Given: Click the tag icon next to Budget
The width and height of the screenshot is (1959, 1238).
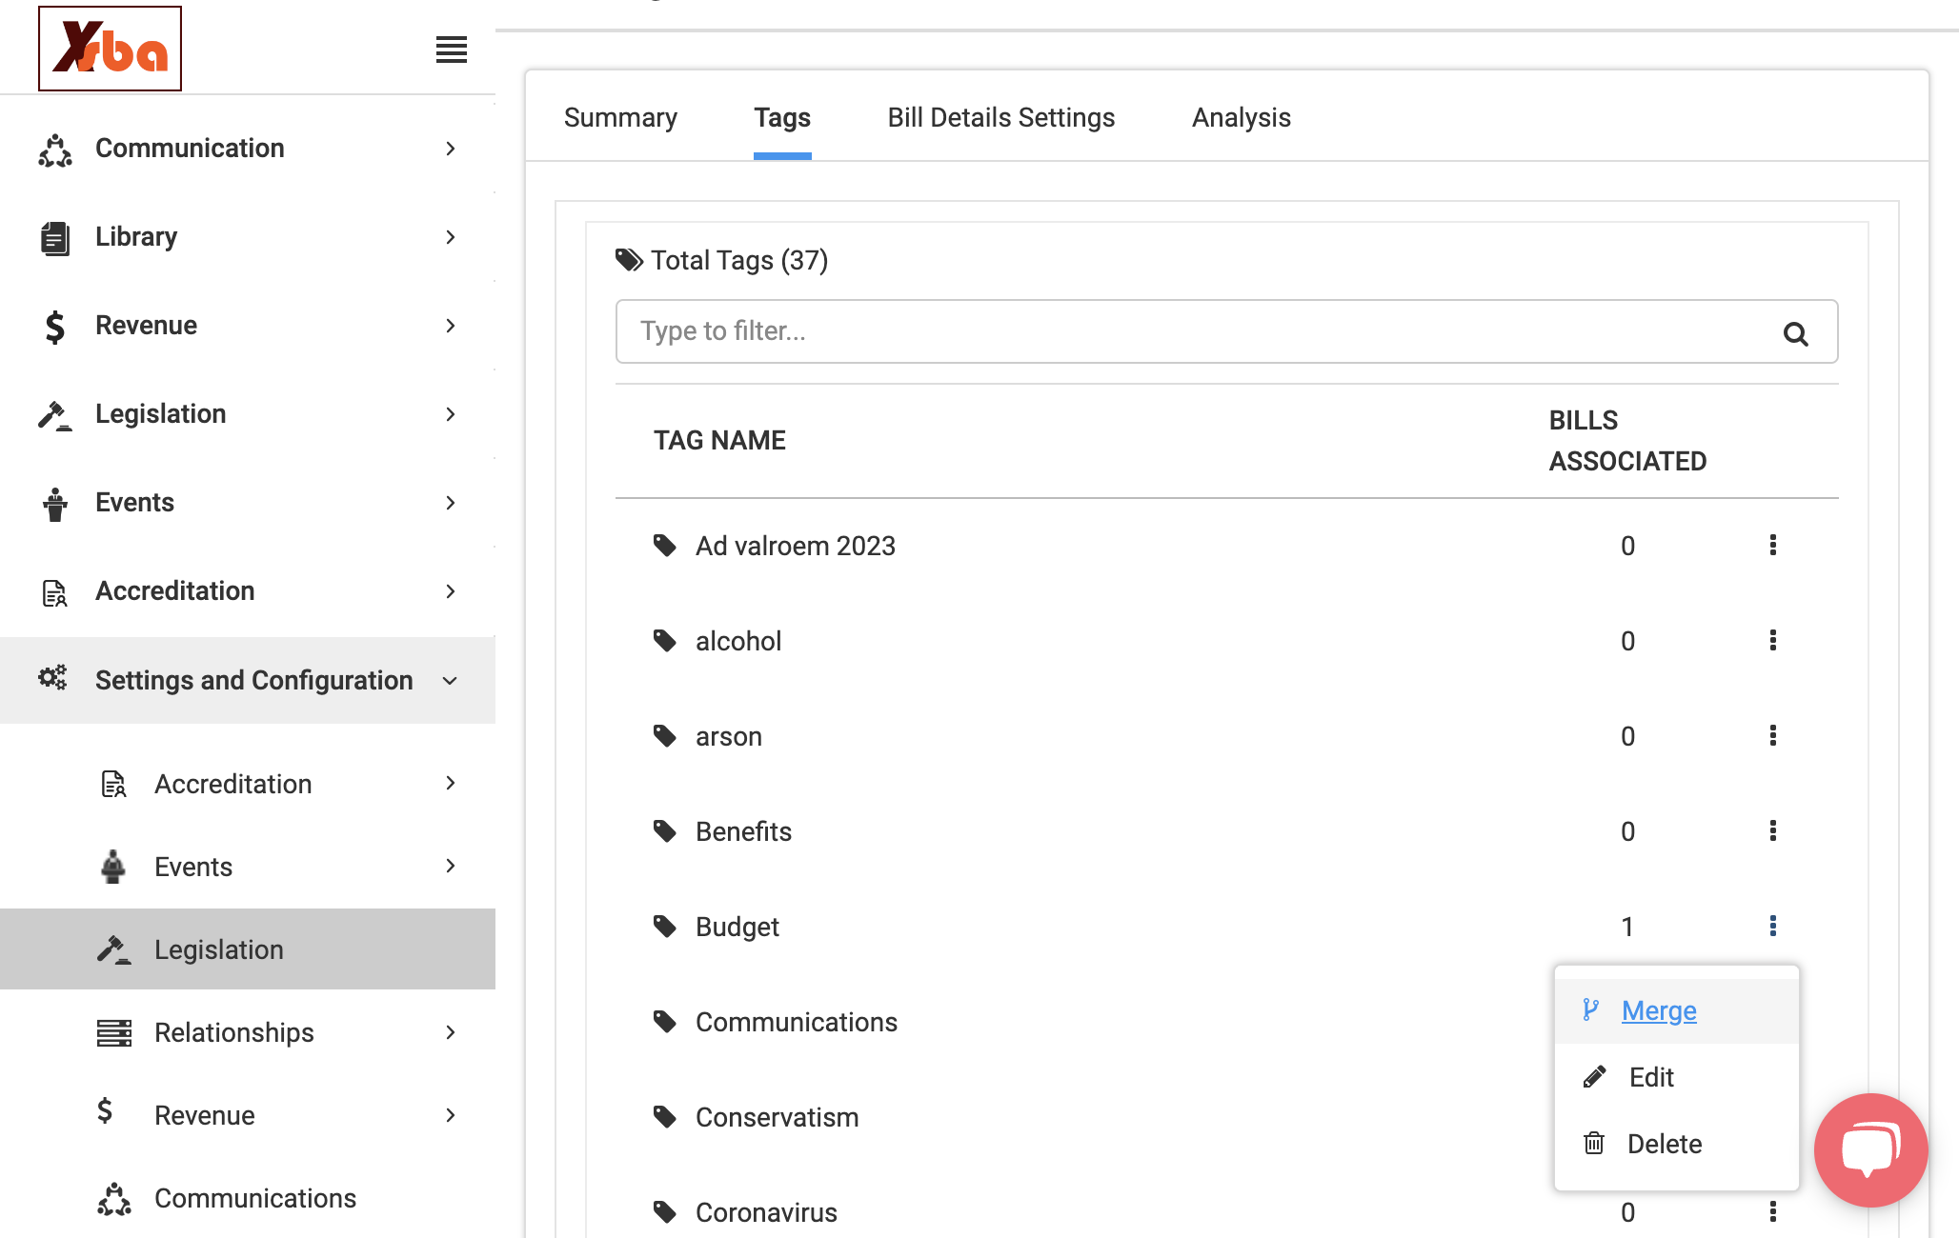Looking at the screenshot, I should pyautogui.click(x=665, y=927).
